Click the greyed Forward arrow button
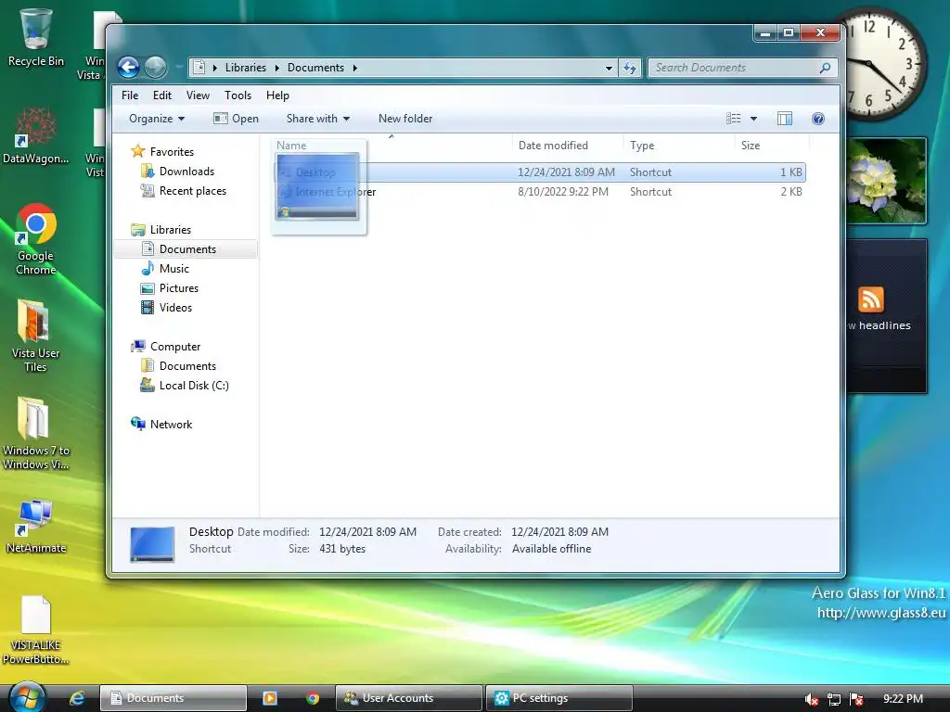The height and width of the screenshot is (712, 950). pyautogui.click(x=155, y=67)
